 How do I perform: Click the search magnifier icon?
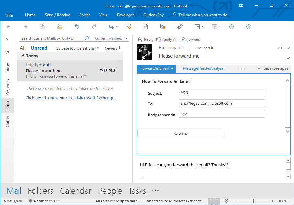87,38
